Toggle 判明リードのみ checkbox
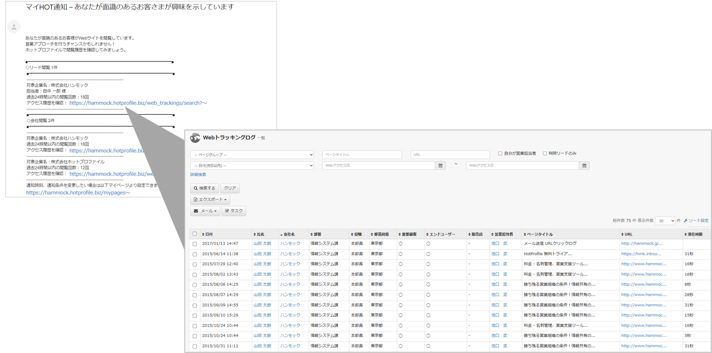Image resolution: width=712 pixels, height=353 pixels. tap(545, 153)
